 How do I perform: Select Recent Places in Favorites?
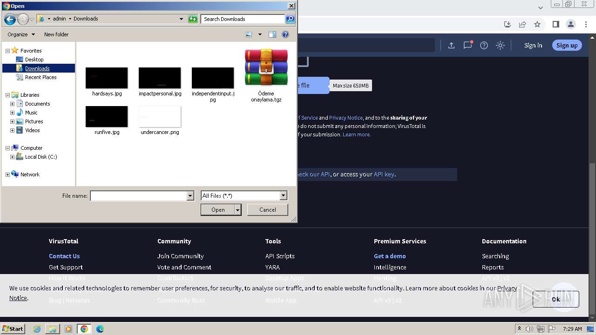click(41, 77)
